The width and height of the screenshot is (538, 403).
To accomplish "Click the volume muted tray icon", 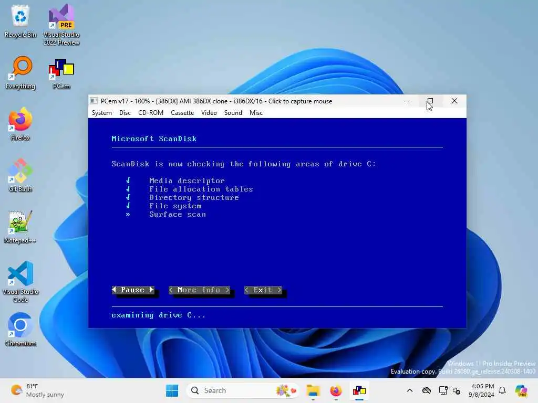I will tap(457, 390).
